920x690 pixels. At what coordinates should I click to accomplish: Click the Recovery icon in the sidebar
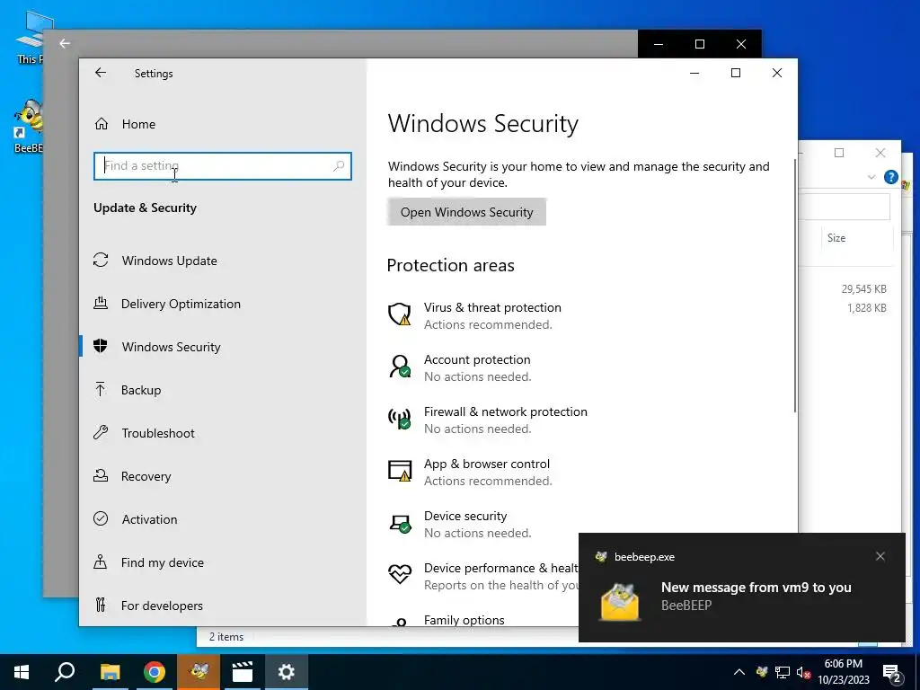coord(101,475)
